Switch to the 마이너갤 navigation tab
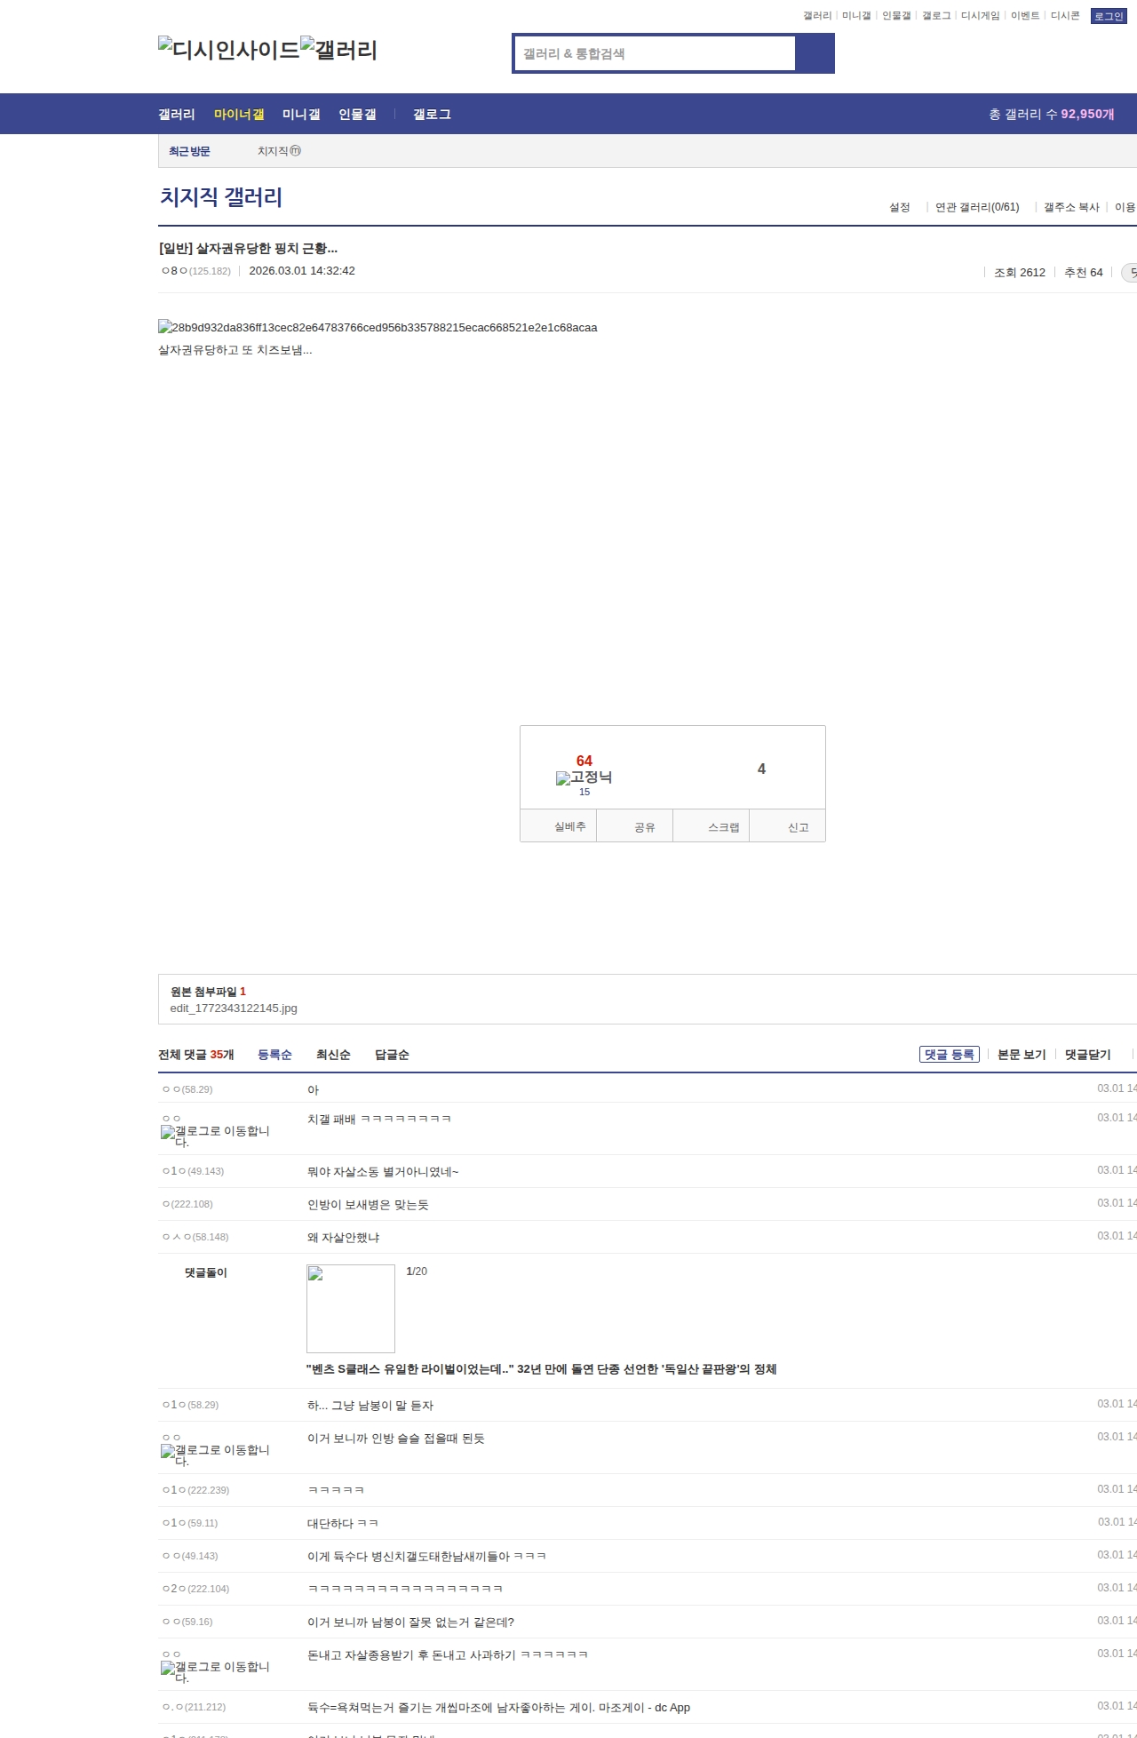This screenshot has width=1137, height=1738. click(x=239, y=115)
